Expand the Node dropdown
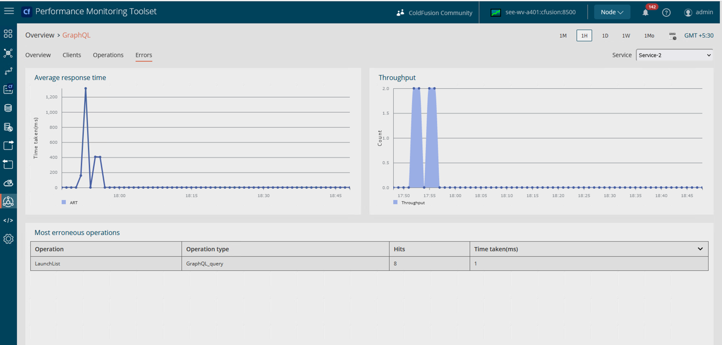 [x=612, y=12]
